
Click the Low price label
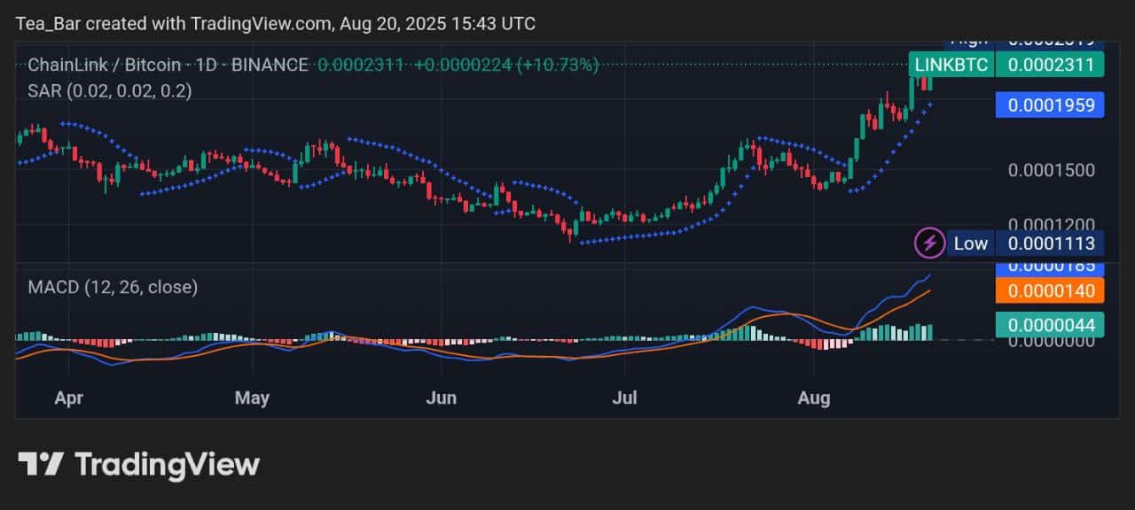970,243
